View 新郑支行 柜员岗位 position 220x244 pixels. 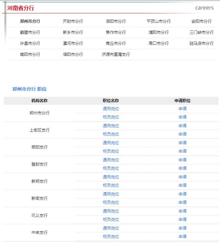[x=111, y=185]
